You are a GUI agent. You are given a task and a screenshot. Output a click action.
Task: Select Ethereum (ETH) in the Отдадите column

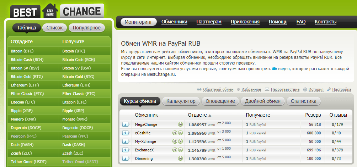(26, 85)
